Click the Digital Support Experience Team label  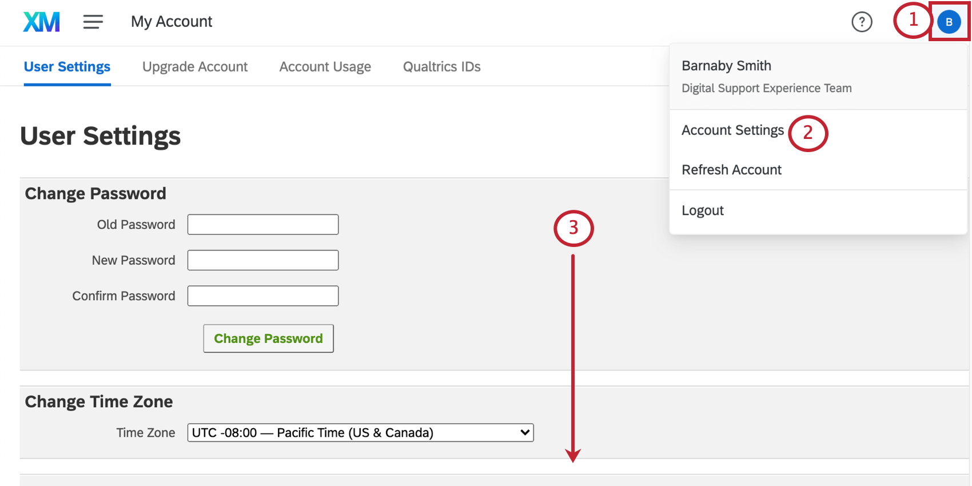pos(766,88)
